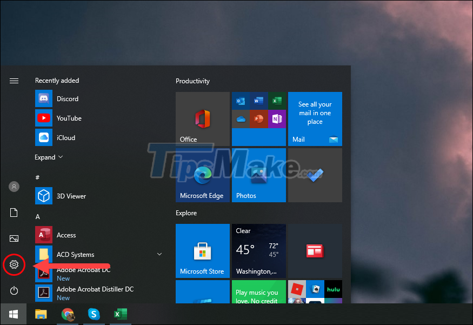Open the Settings gear in Start sidebar
The image size is (473, 325).
pyautogui.click(x=14, y=264)
